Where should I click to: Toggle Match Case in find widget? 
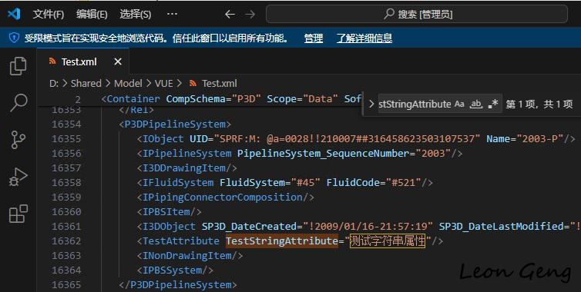[459, 105]
